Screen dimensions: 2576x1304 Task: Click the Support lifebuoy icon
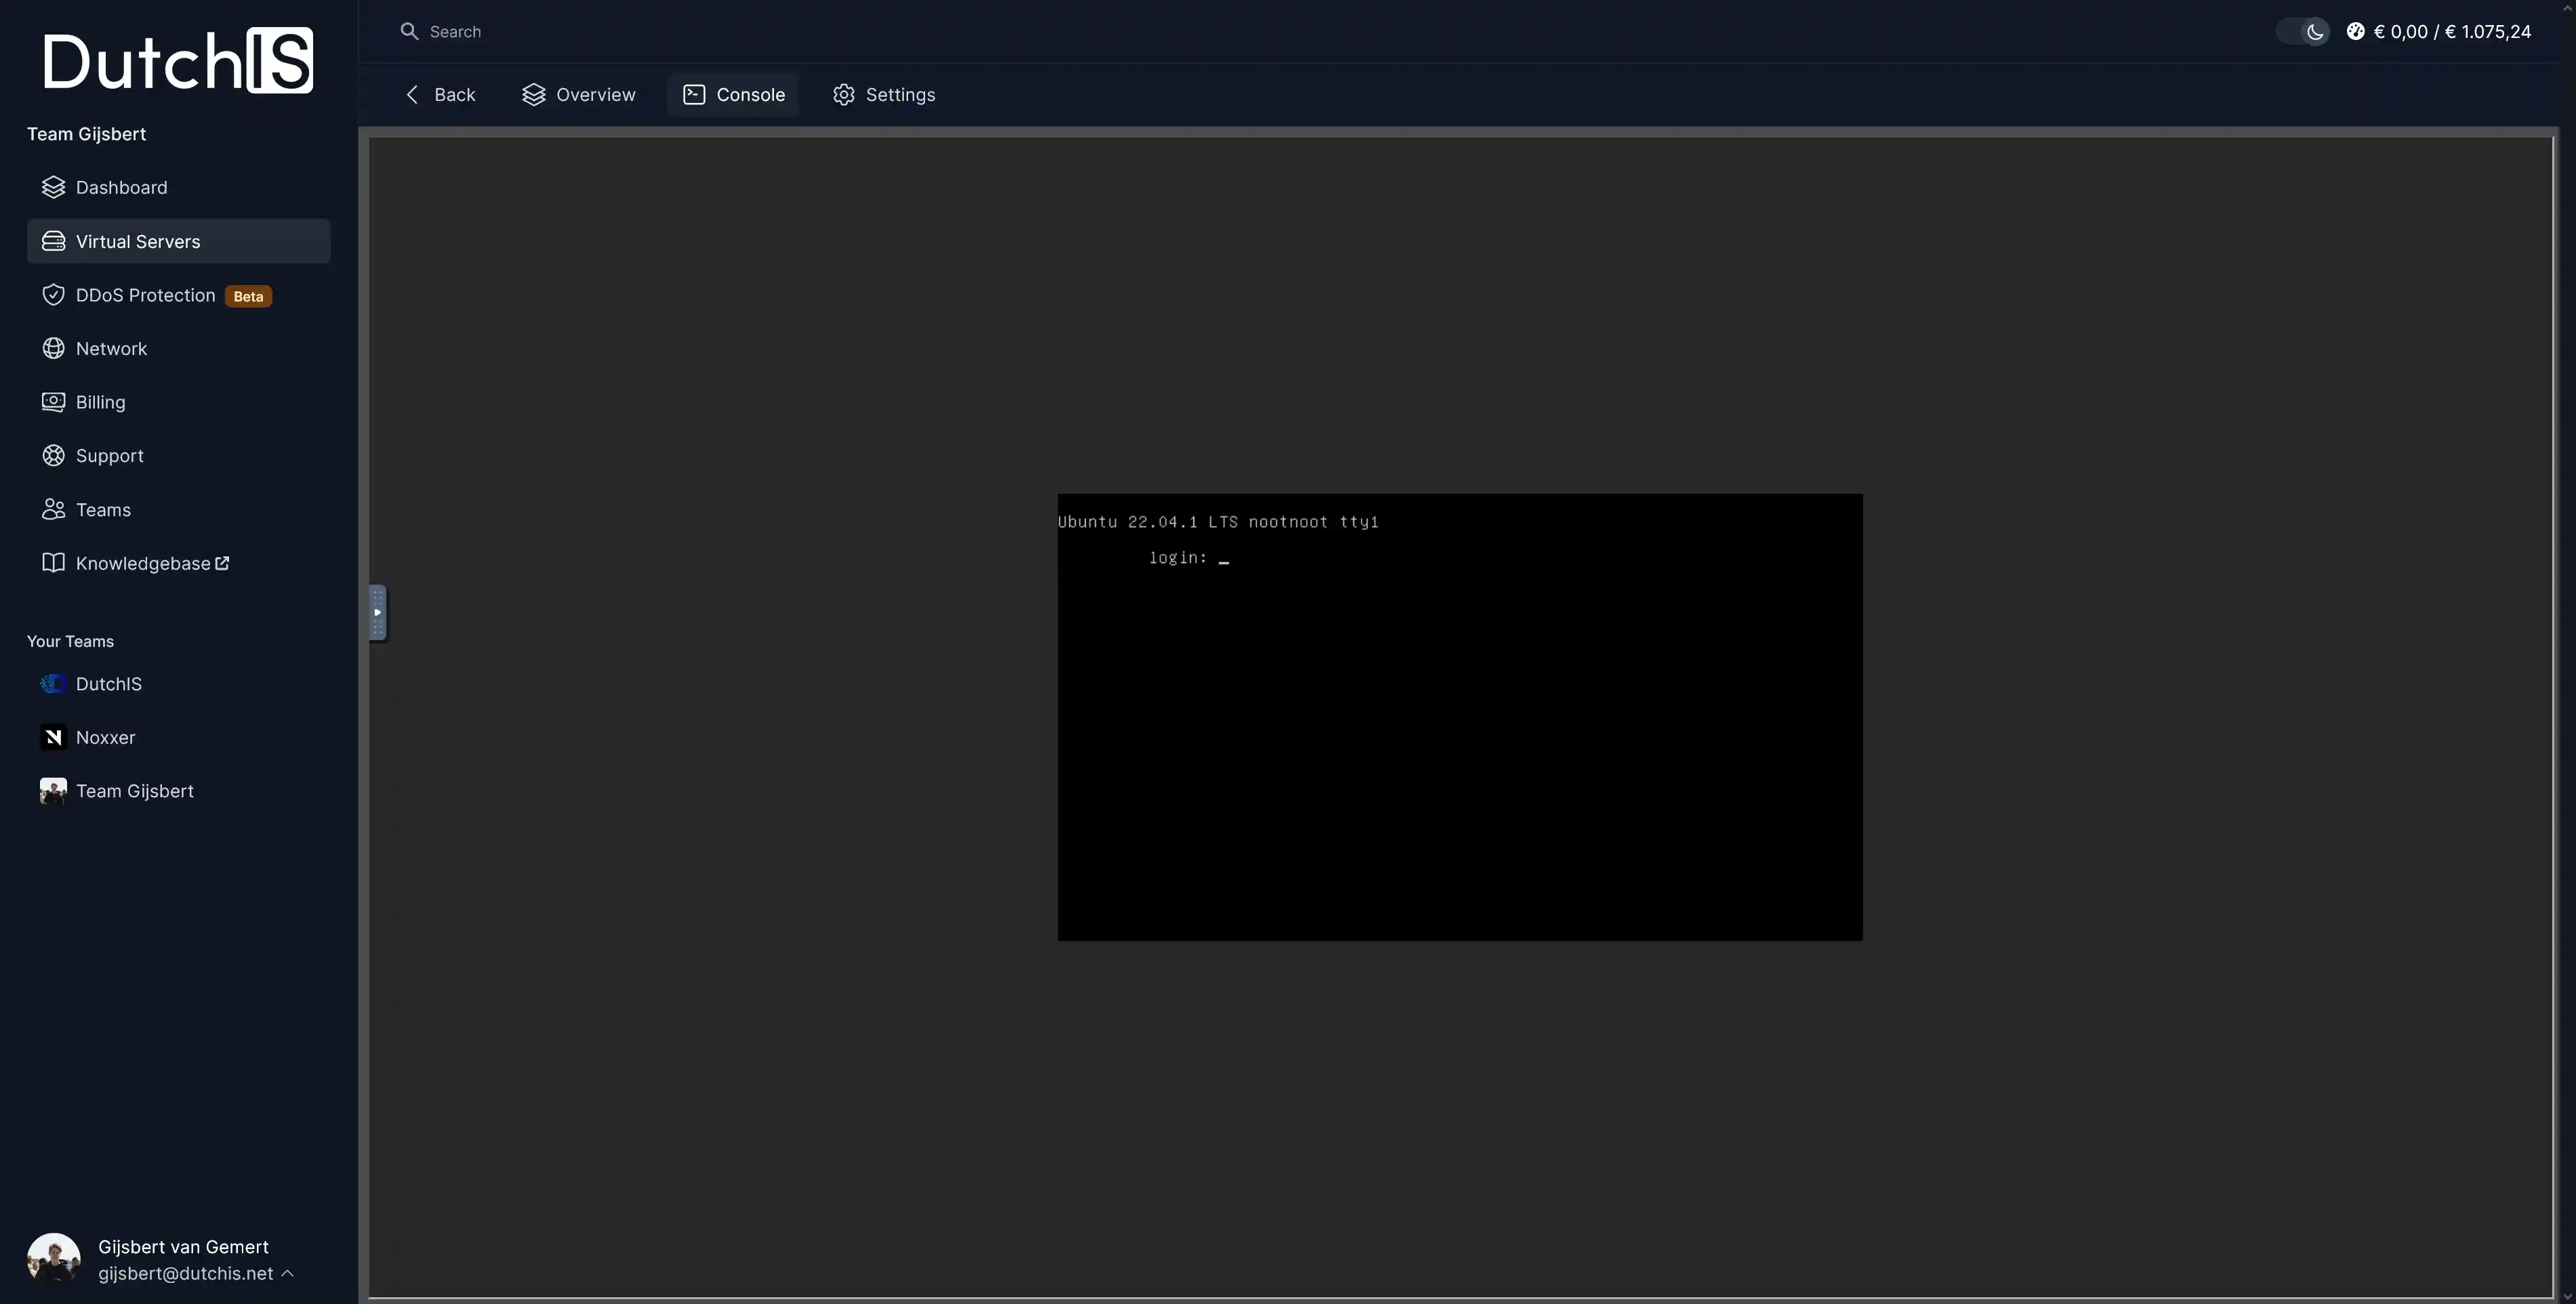(53, 456)
